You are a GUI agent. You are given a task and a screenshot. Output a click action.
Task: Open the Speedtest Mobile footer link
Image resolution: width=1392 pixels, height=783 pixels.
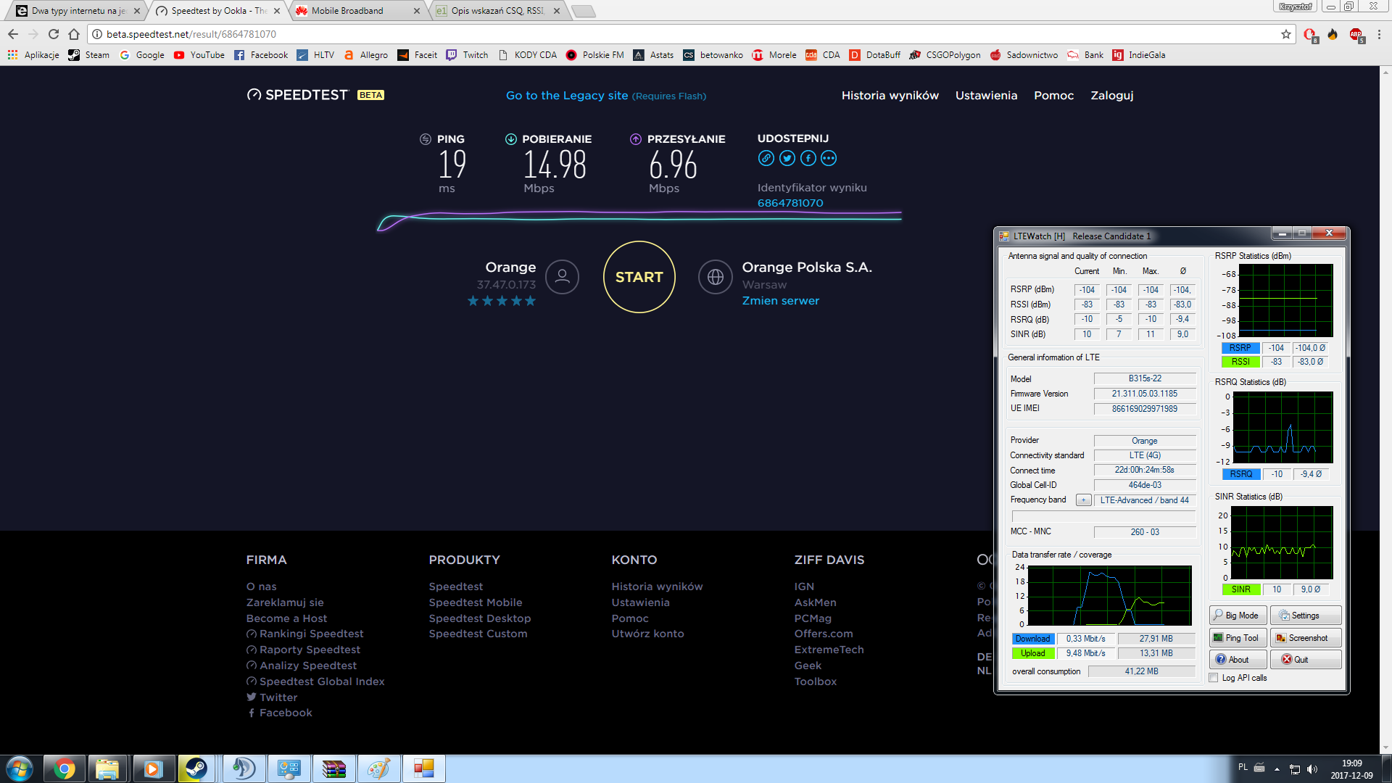tap(475, 602)
